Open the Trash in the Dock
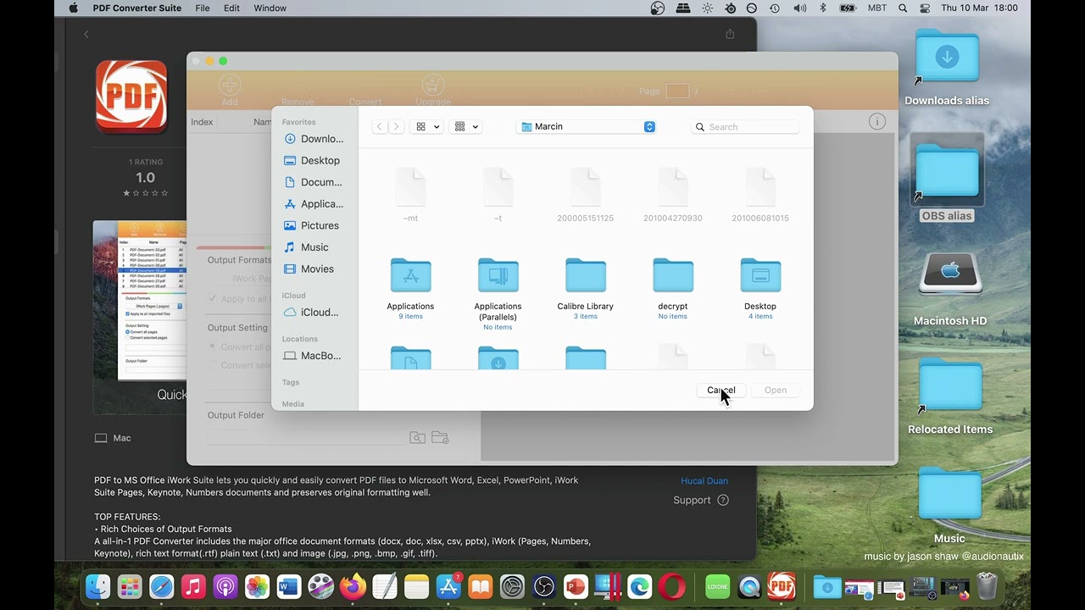This screenshot has height=610, width=1085. [x=987, y=586]
